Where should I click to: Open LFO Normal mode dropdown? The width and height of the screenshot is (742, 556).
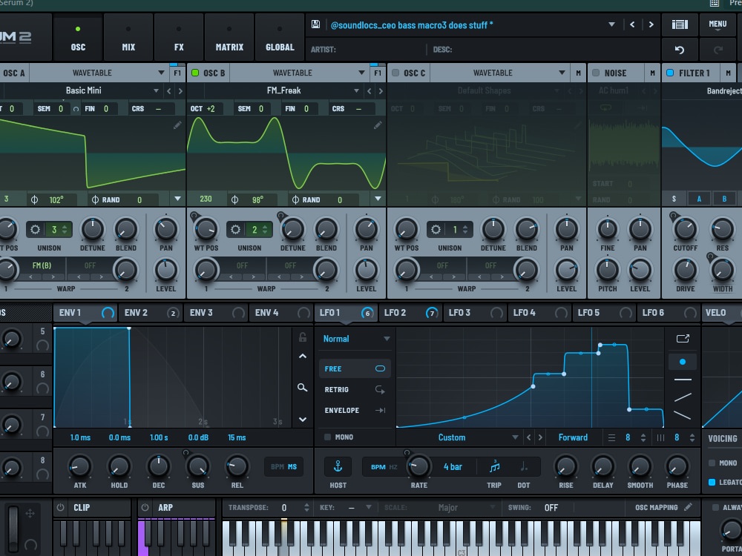coord(356,339)
